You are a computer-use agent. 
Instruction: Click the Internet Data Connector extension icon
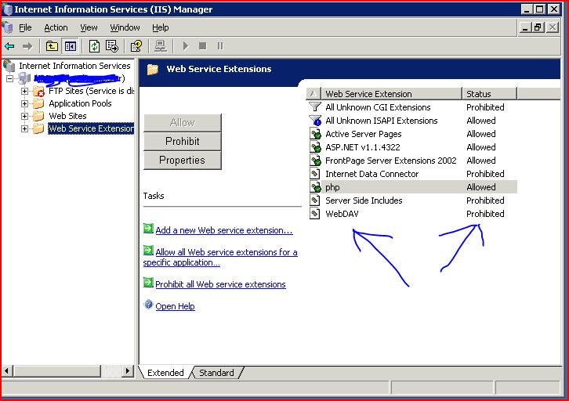[x=314, y=174]
